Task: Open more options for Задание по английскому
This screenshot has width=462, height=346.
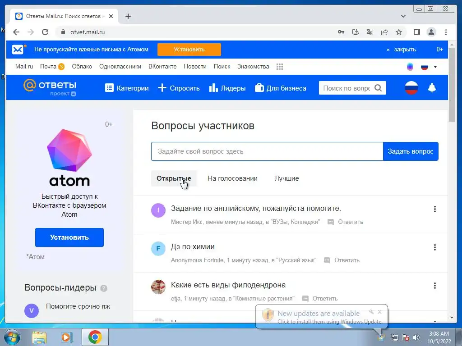Action: coord(434,209)
